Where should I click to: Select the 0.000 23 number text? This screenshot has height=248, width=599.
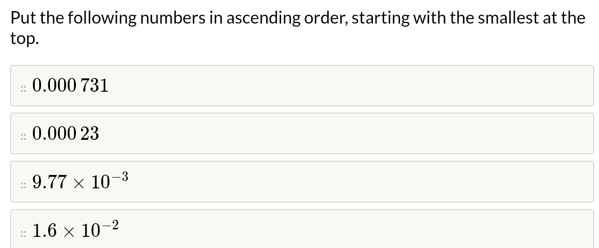click(66, 133)
